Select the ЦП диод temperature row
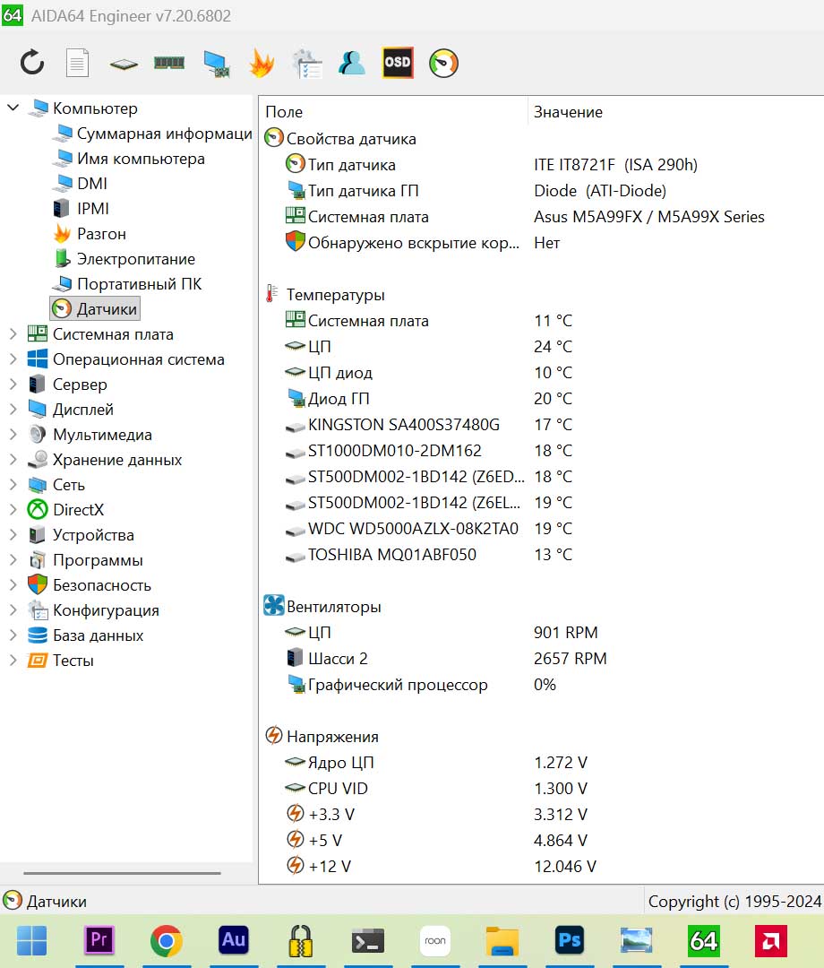 [541, 373]
